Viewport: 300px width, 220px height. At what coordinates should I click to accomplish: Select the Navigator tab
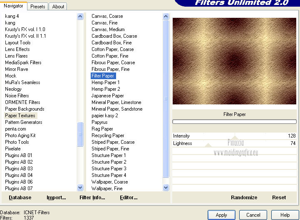pos(13,6)
